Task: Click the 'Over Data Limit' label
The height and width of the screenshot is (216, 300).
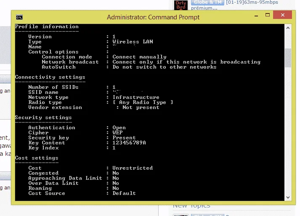Action: tap(53, 183)
